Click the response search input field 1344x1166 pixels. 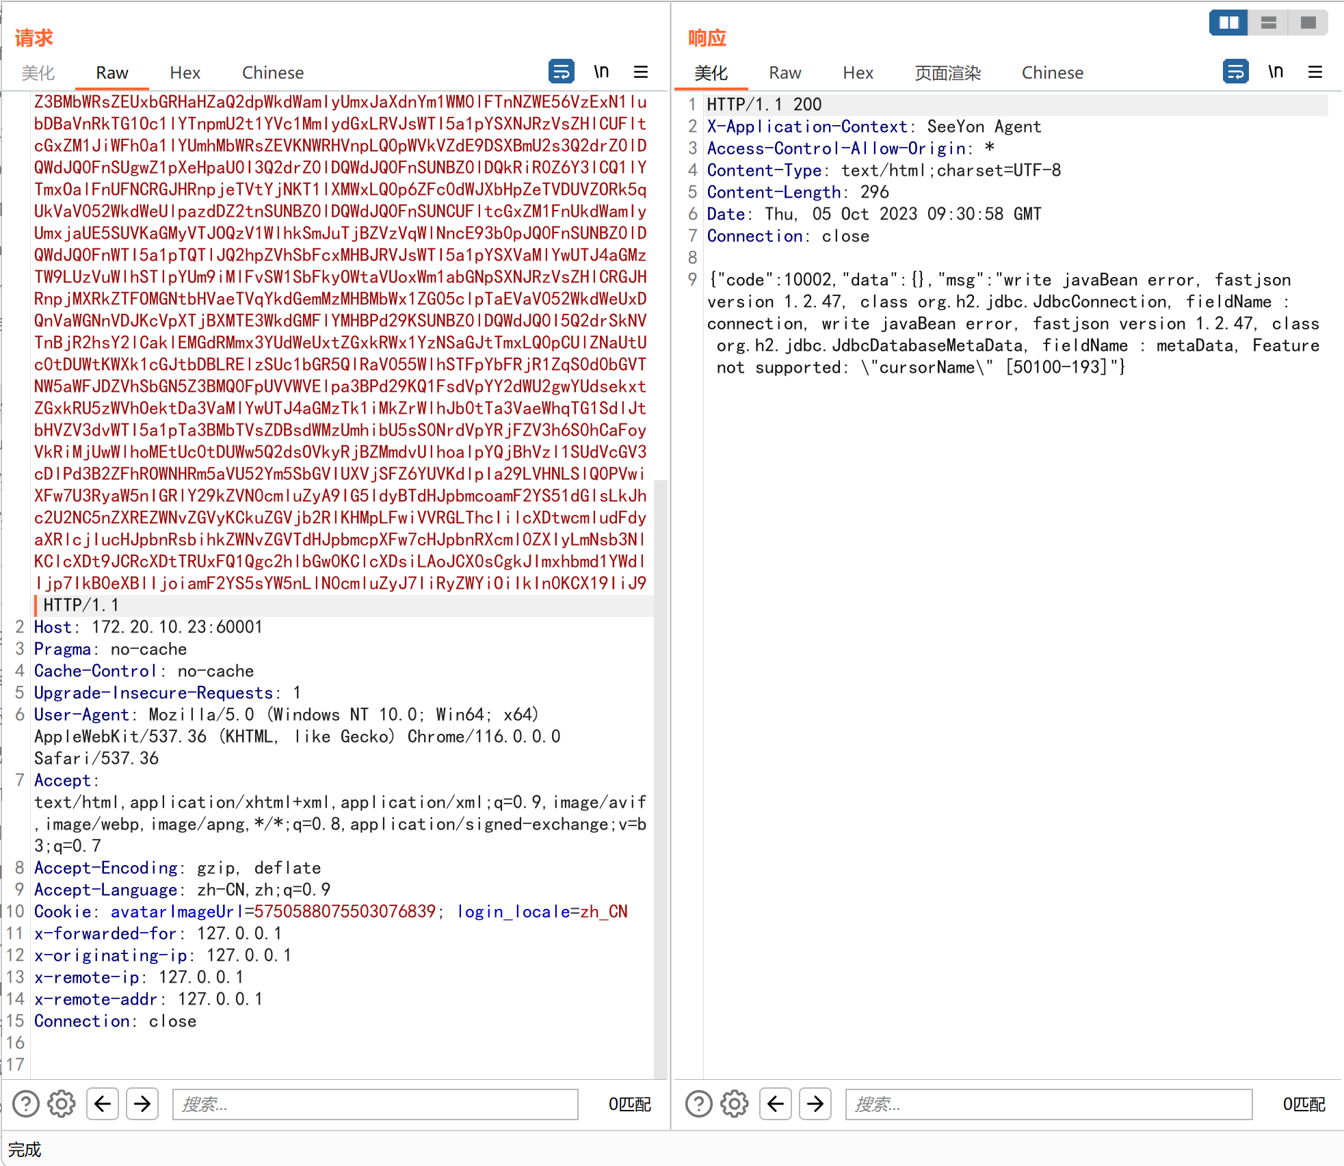(x=1048, y=1104)
